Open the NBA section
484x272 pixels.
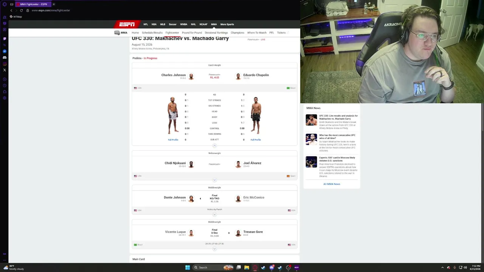[154, 24]
